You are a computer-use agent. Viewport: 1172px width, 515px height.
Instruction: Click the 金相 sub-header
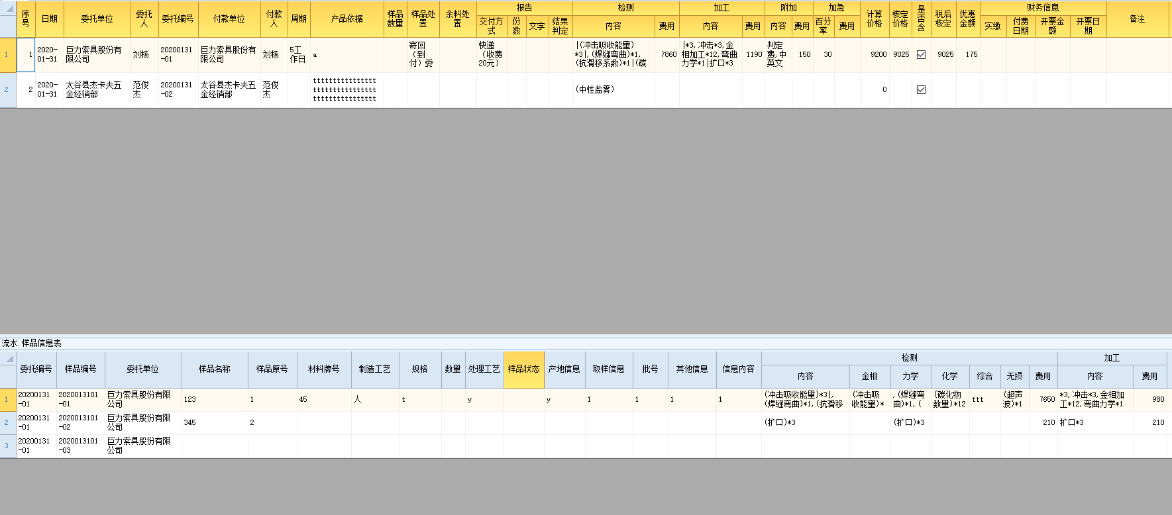coord(870,376)
